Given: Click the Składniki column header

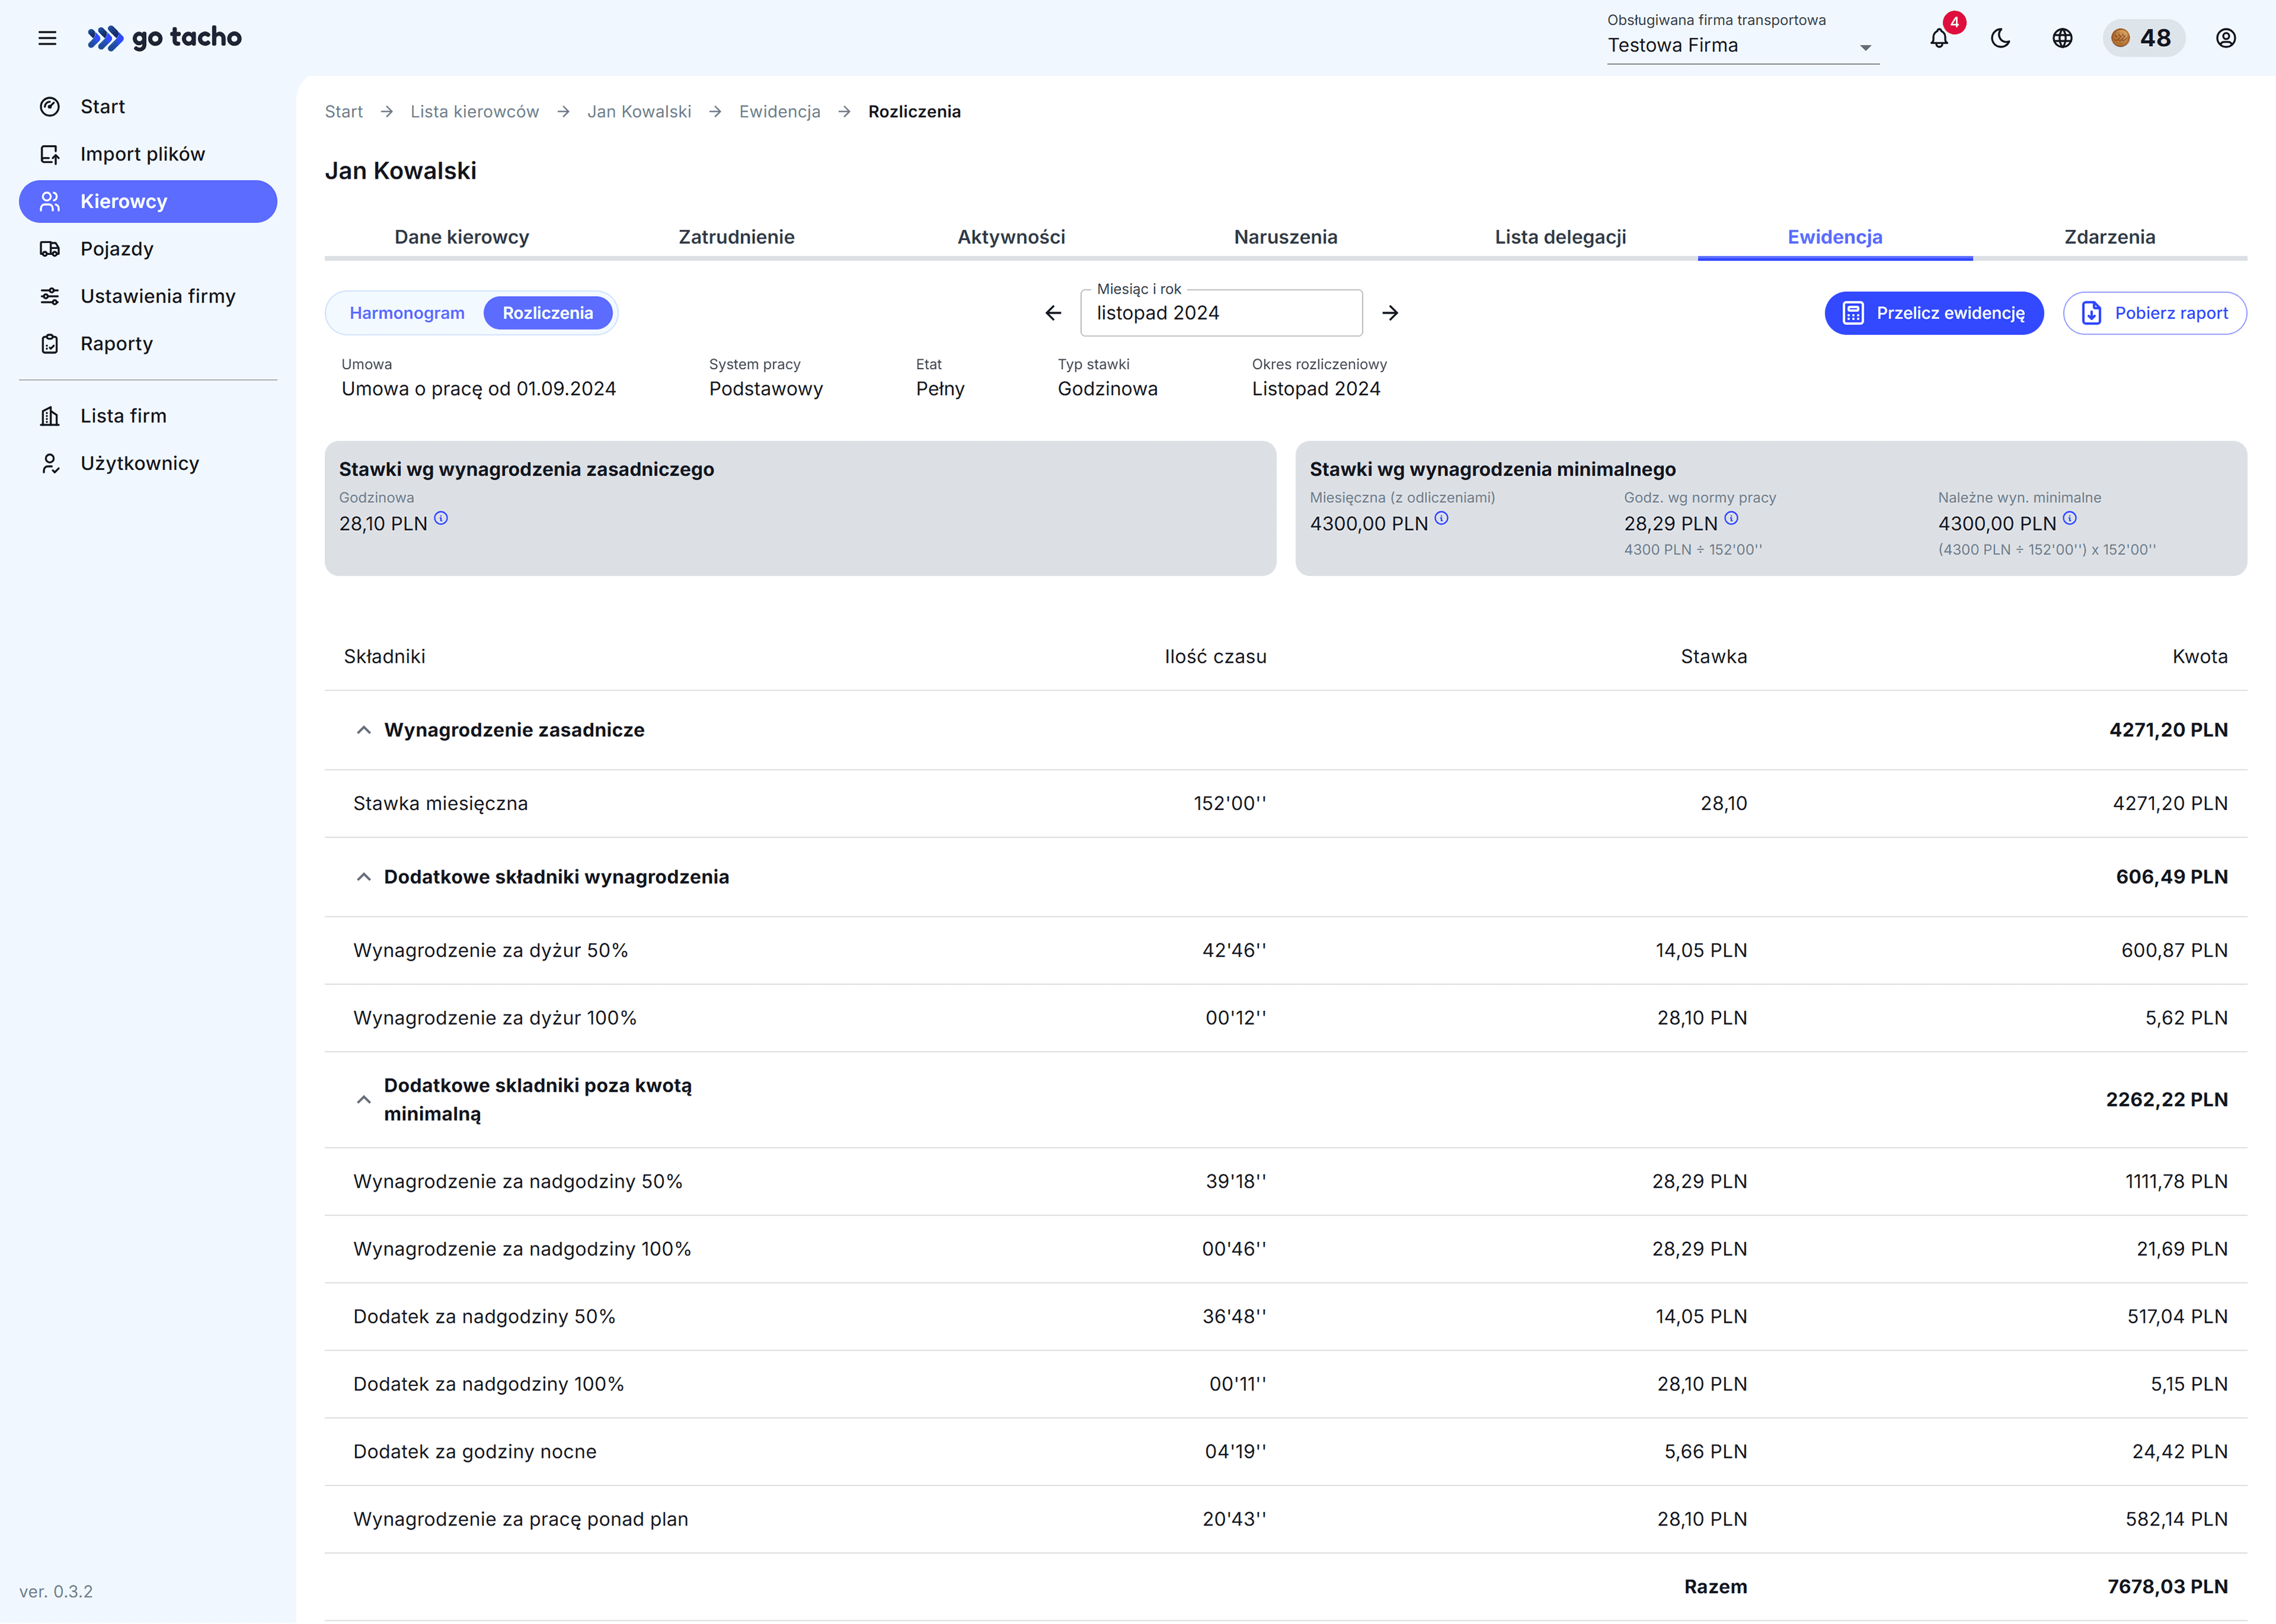Looking at the screenshot, I should [384, 657].
